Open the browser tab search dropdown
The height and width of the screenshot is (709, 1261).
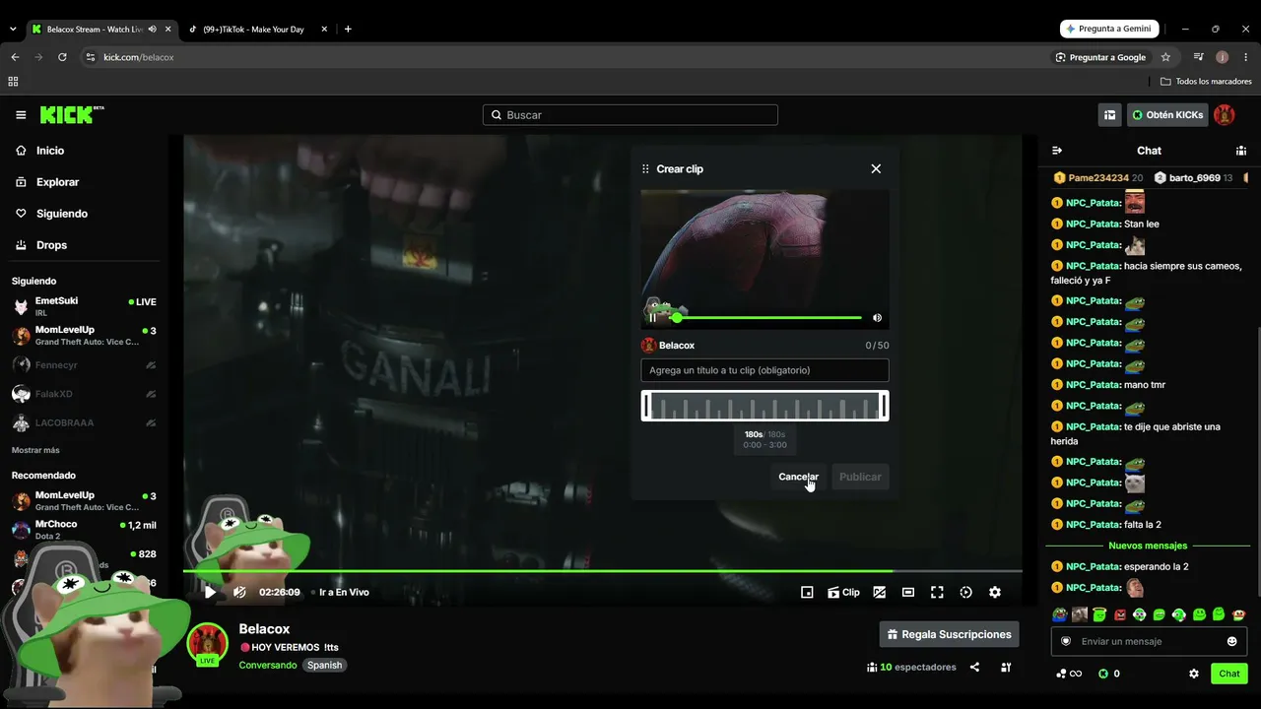tap(13, 30)
